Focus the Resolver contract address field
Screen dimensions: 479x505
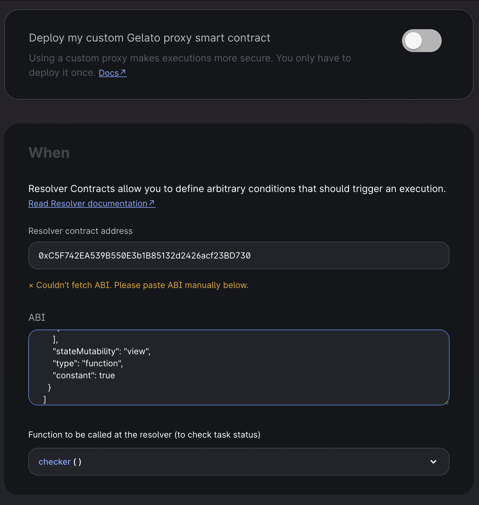coord(239,256)
